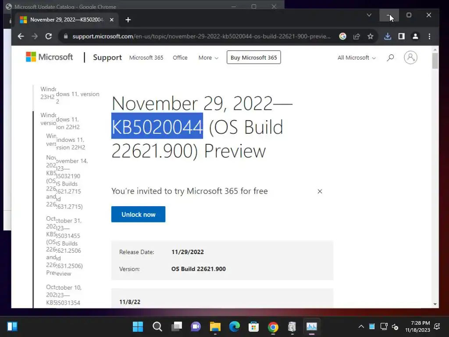
Task: Click the page vertical scrollbar thumb
Action: tap(435, 61)
